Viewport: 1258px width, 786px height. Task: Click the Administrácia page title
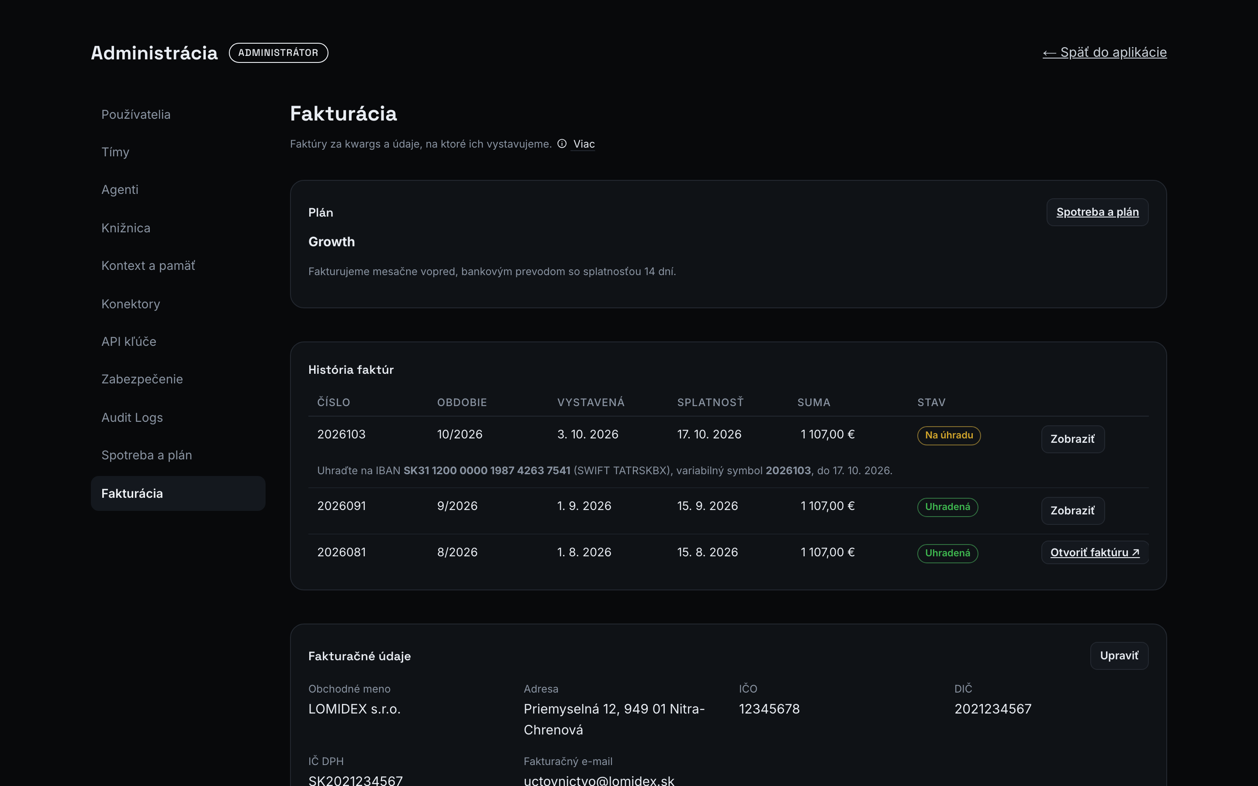[154, 53]
